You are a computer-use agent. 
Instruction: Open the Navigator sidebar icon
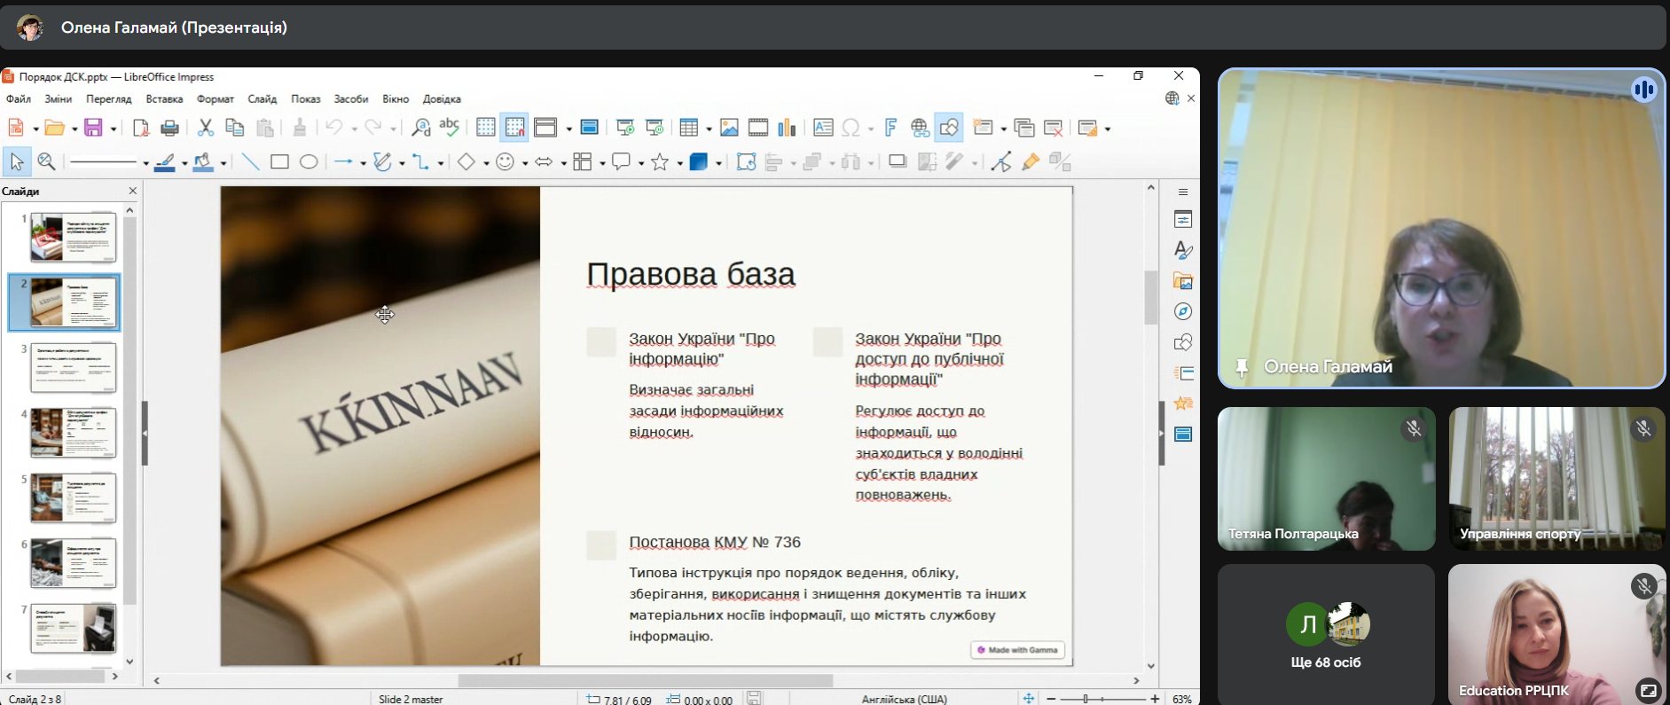tap(1183, 312)
